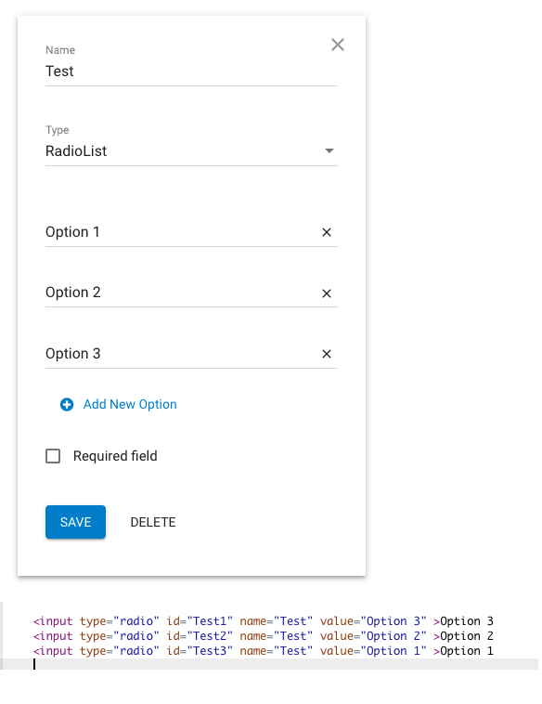542x704 pixels.
Task: Click the Required field label text
Action: click(x=115, y=456)
